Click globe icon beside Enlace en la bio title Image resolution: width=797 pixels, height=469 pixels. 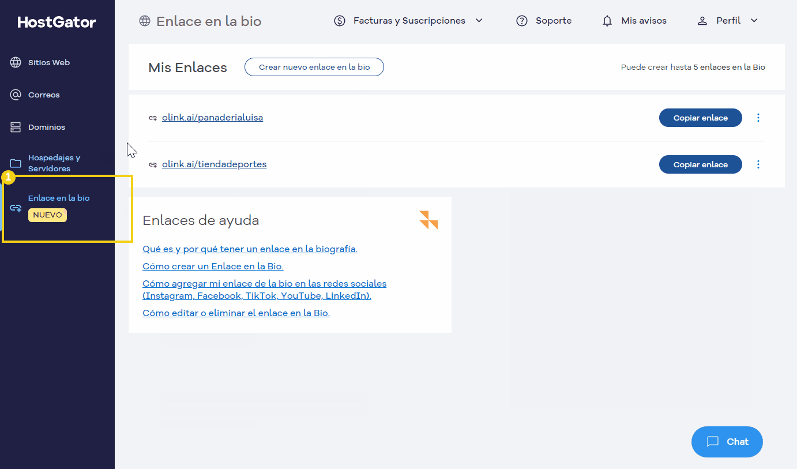click(145, 21)
